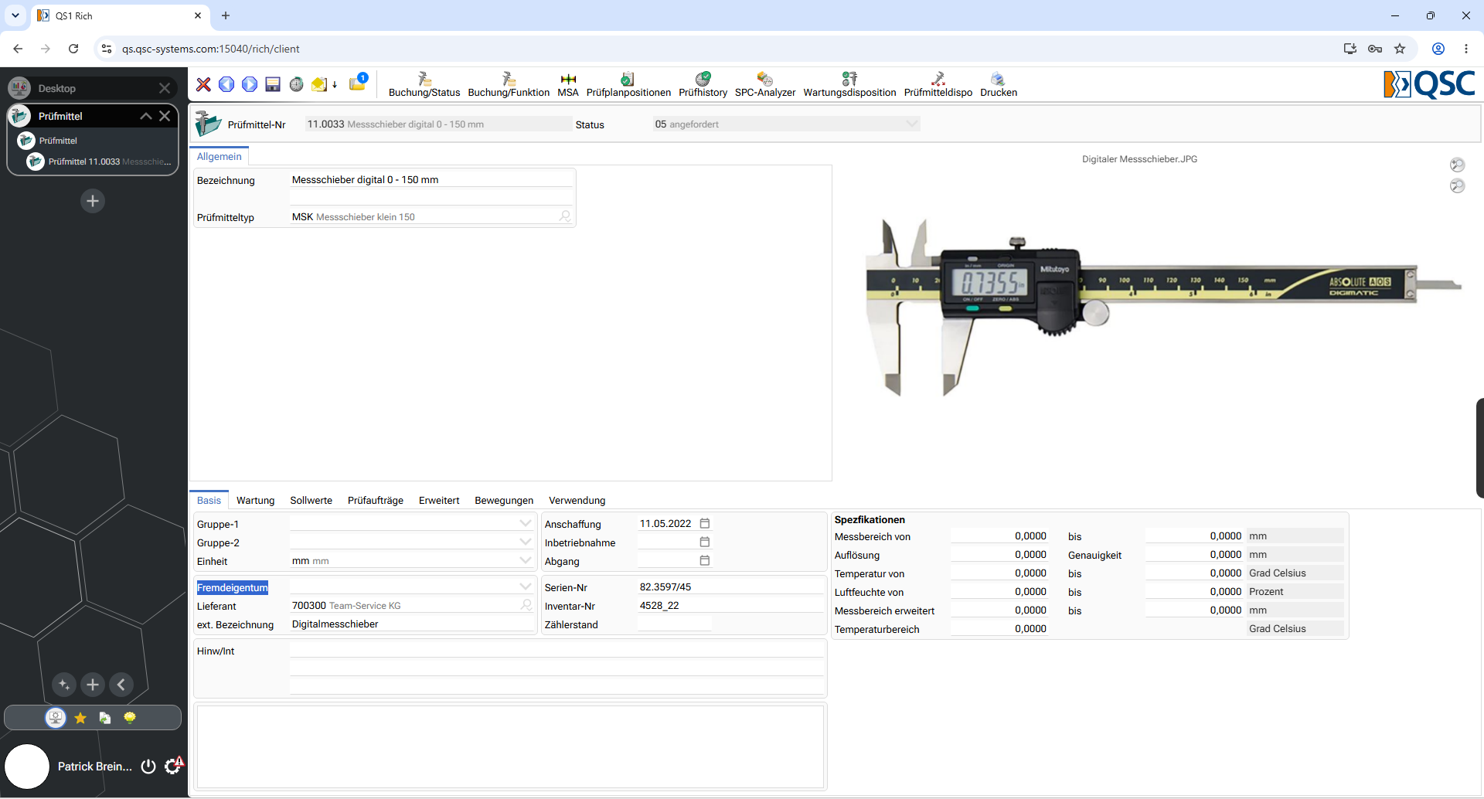Screen dimensions: 1484x799
Task: Open favorites star icon in sidebar
Action: [x=80, y=718]
